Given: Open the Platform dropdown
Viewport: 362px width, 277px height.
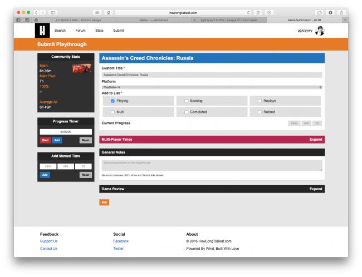Looking at the screenshot, I should click(x=212, y=87).
